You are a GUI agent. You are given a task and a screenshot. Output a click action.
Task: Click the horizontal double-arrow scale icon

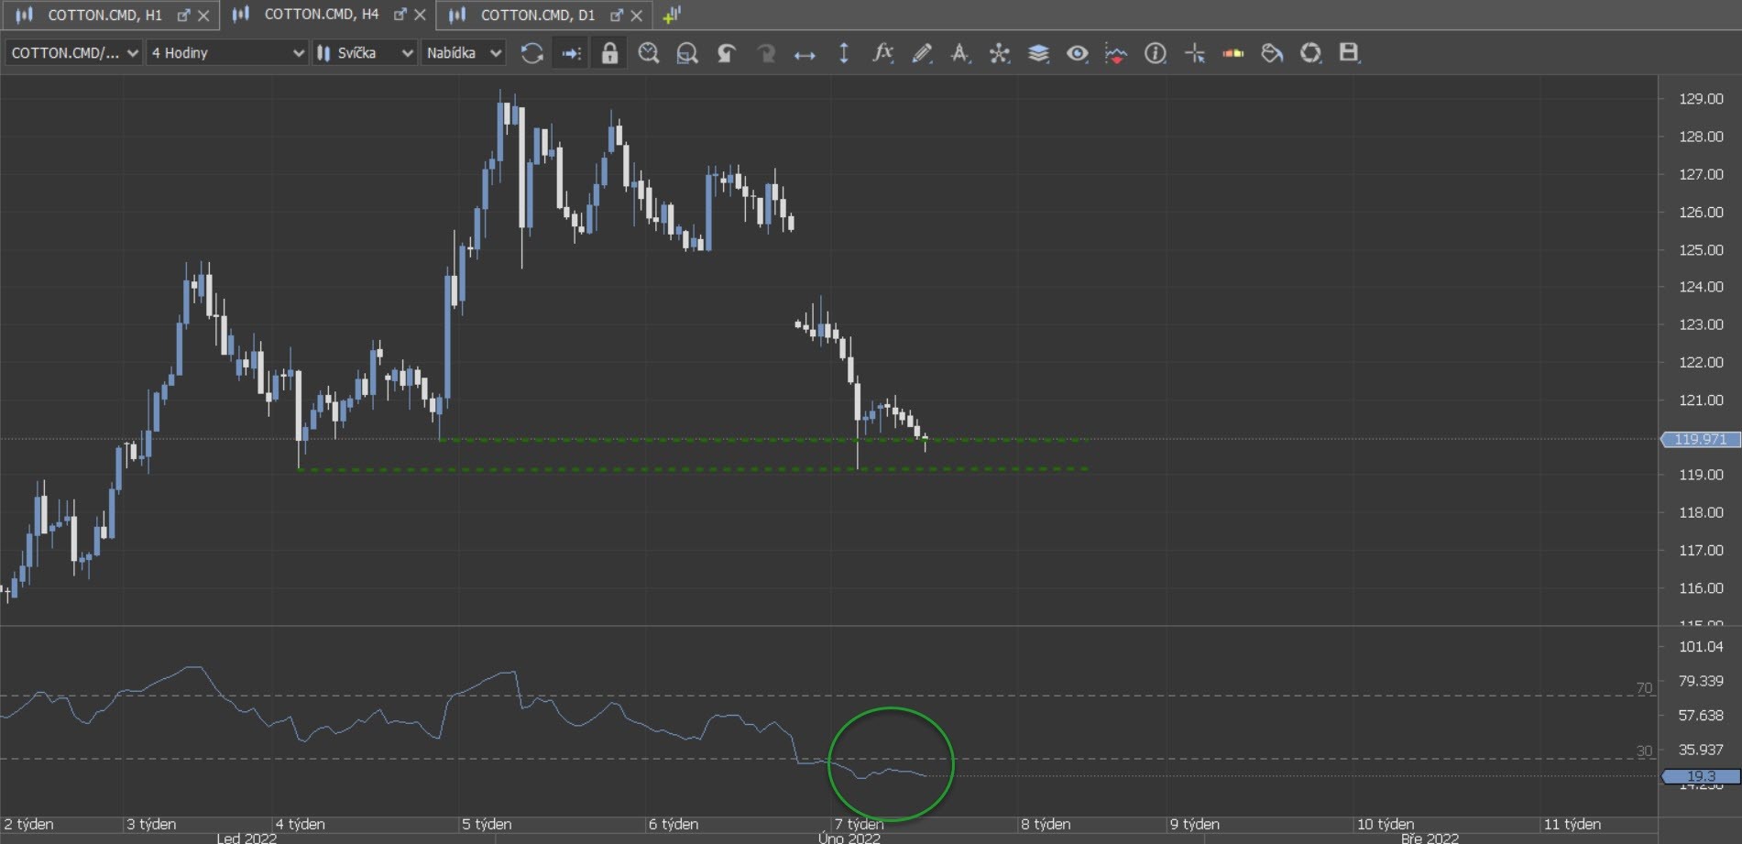pos(805,54)
